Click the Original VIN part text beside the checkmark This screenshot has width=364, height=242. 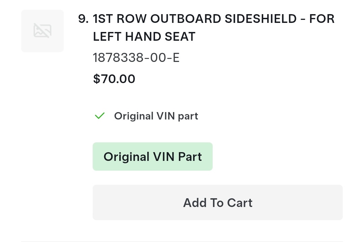[156, 116]
